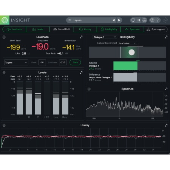Expand the Spectrum panel to full view
The height and width of the screenshot is (170, 170).
click(166, 89)
